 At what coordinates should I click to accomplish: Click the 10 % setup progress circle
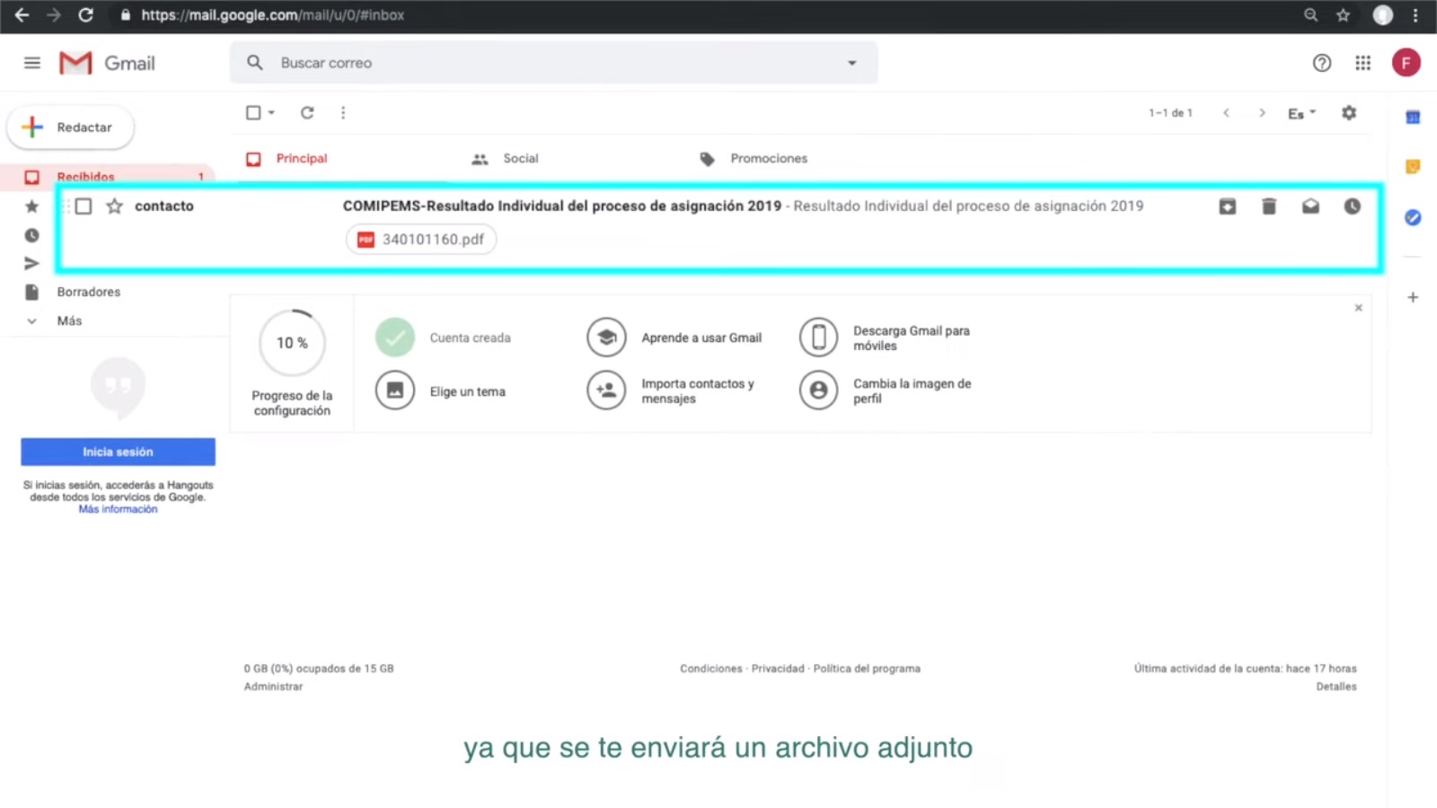tap(292, 343)
